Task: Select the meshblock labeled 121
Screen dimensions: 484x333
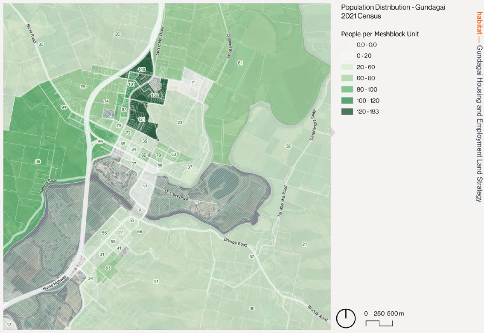Action: pos(141,119)
